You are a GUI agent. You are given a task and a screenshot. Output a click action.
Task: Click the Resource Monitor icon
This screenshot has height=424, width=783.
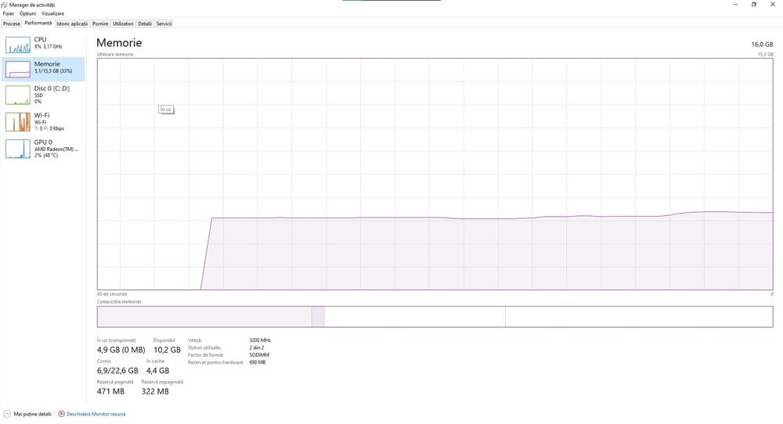point(61,414)
